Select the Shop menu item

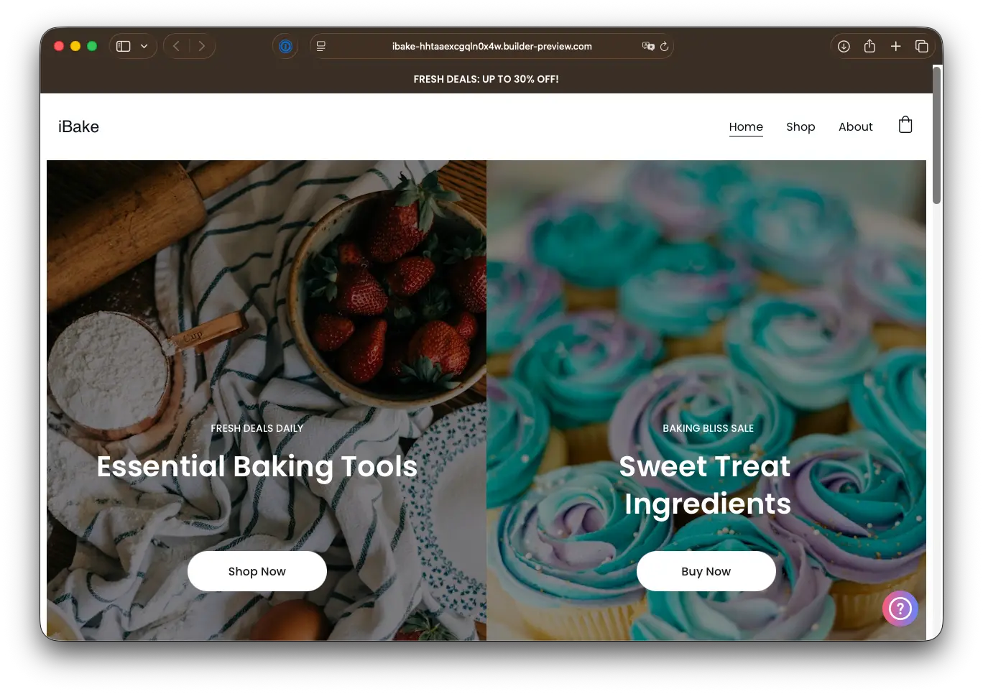click(800, 127)
